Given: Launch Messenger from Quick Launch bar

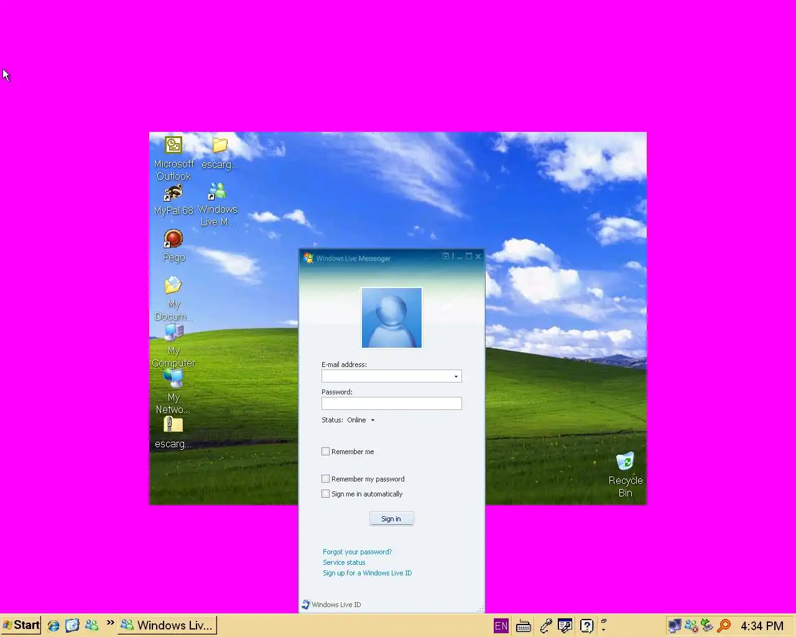Looking at the screenshot, I should pyautogui.click(x=91, y=625).
